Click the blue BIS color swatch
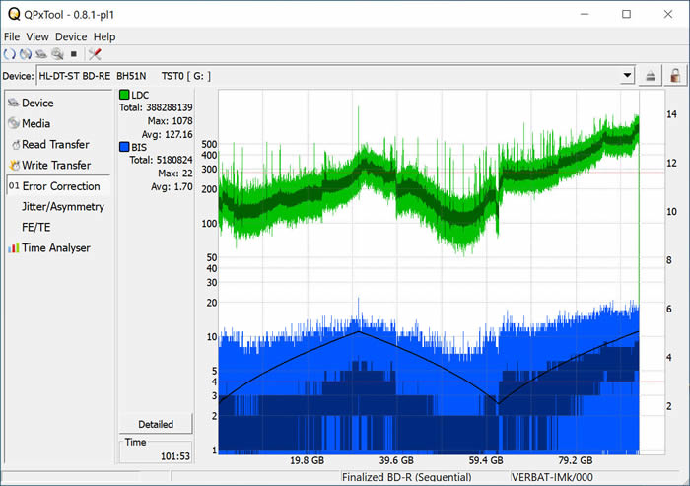 (x=124, y=147)
